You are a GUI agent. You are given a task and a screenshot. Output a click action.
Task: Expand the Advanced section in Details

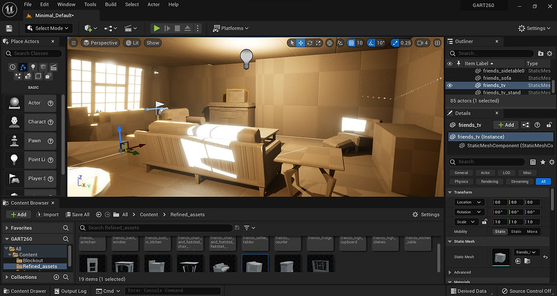tap(462, 272)
